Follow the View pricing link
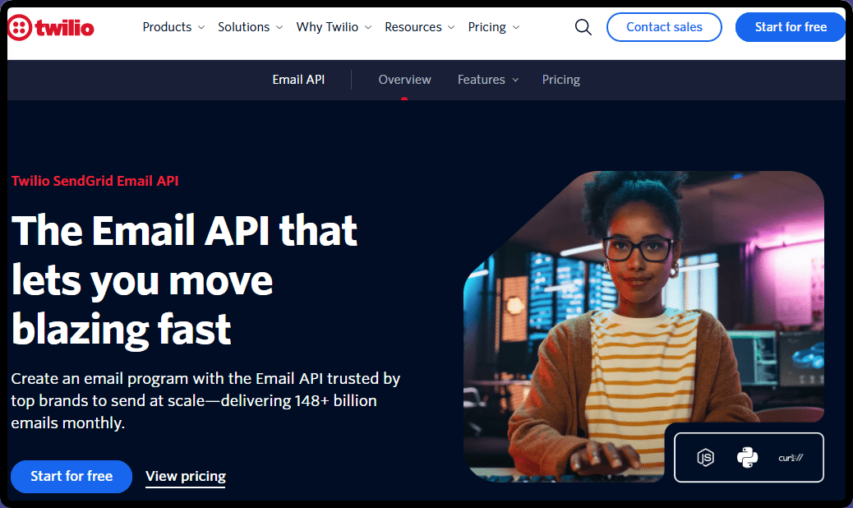The height and width of the screenshot is (508, 853). click(x=186, y=477)
